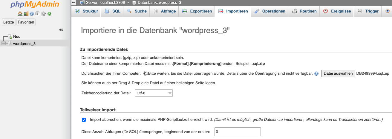Open the phpMyAdmin documentation icon in the sidebar

pos(32,14)
